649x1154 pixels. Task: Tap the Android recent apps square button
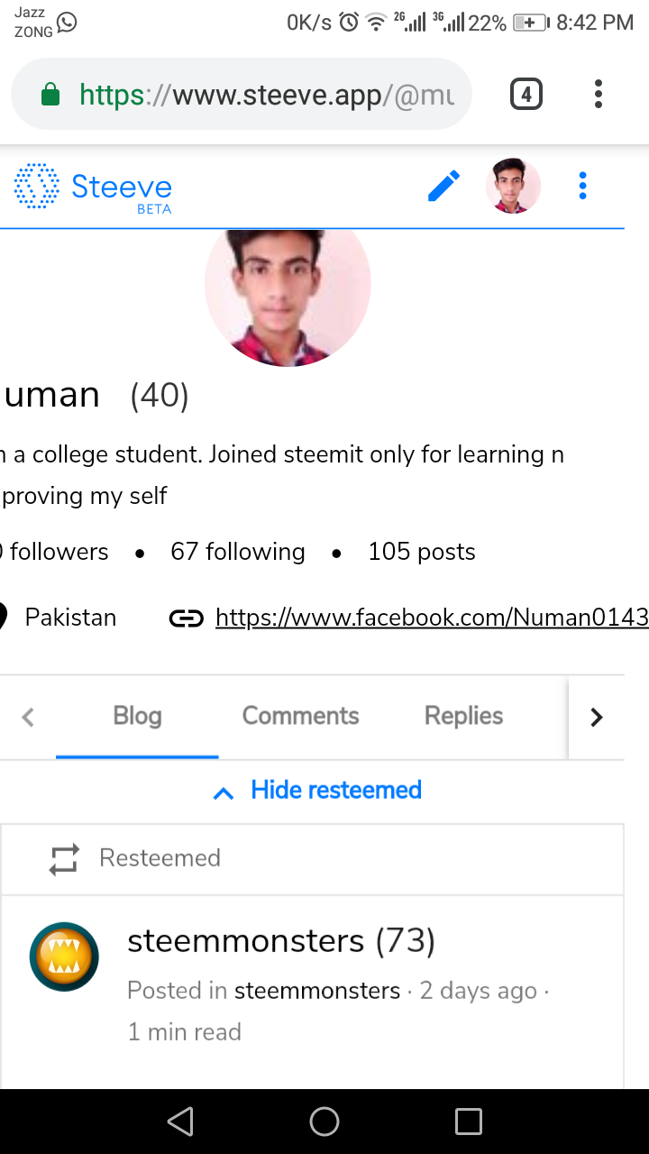tap(469, 1122)
